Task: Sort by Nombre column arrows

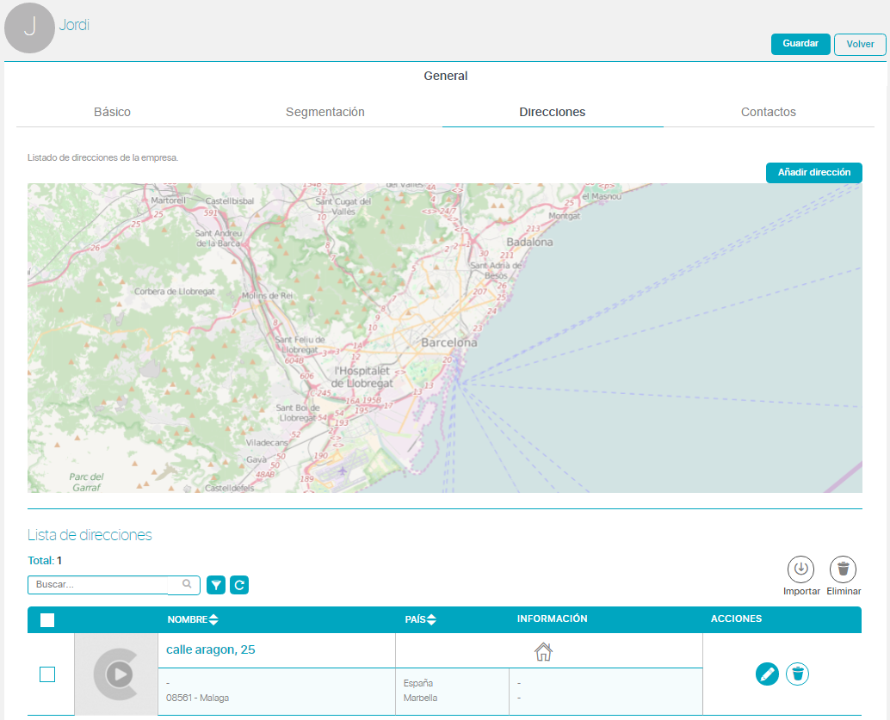Action: click(x=213, y=620)
